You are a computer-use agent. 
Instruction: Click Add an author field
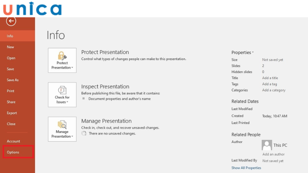(273, 154)
